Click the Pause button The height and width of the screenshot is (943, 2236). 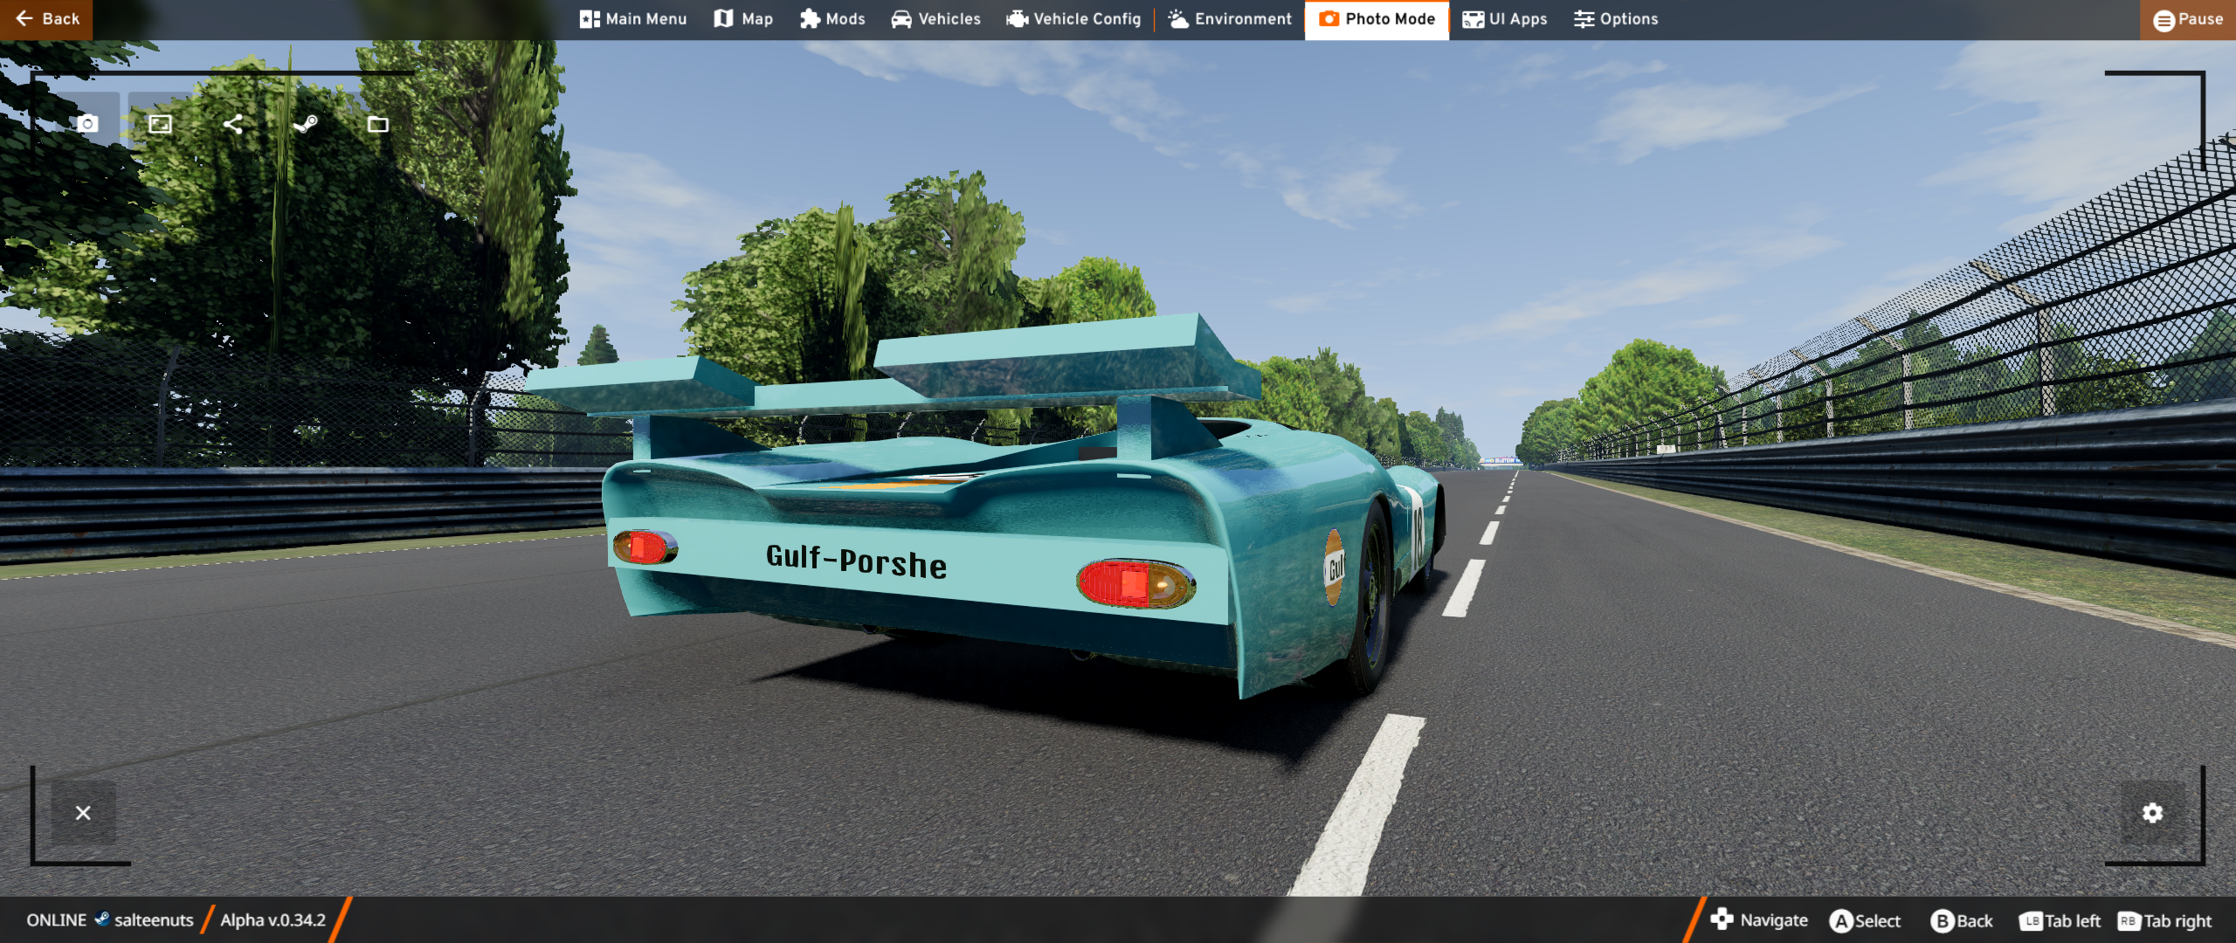[x=2188, y=19]
